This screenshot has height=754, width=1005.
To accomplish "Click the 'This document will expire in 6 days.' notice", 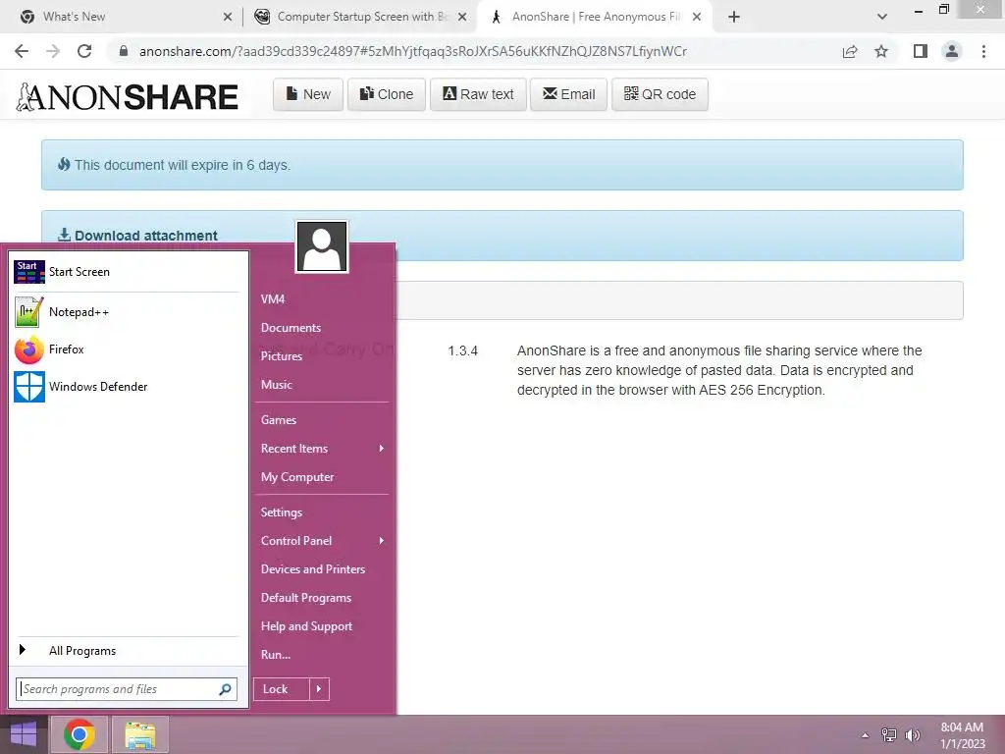I will click(502, 165).
